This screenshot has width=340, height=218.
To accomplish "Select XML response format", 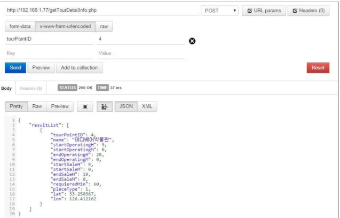I will [x=147, y=106].
